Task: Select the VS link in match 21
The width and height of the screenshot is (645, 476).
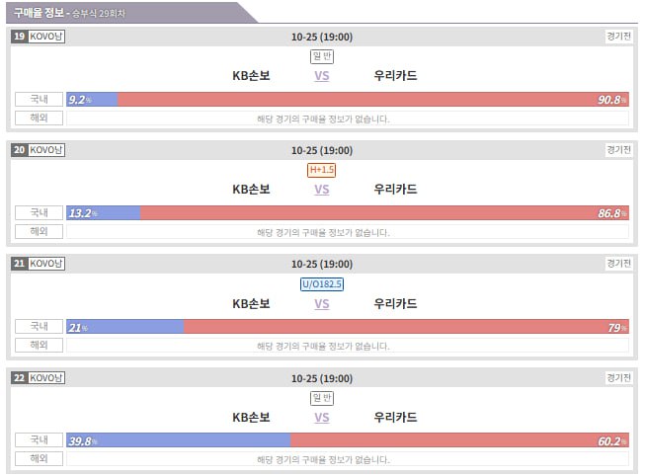Action: click(322, 304)
